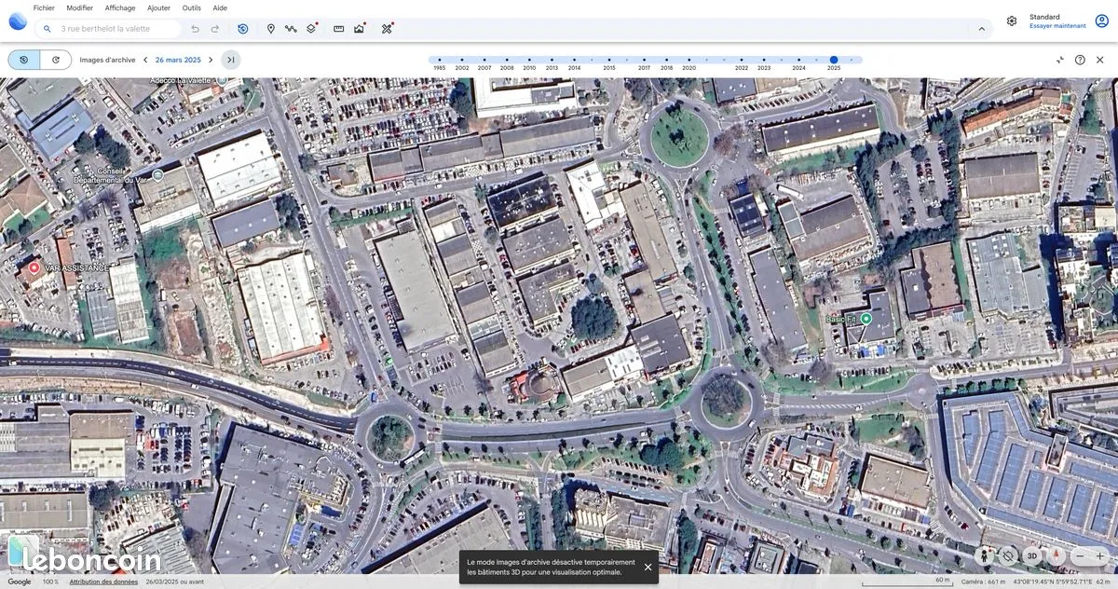Click the Essayer maintenant link
Viewport: 1118px width, 589px height.
point(1057,26)
